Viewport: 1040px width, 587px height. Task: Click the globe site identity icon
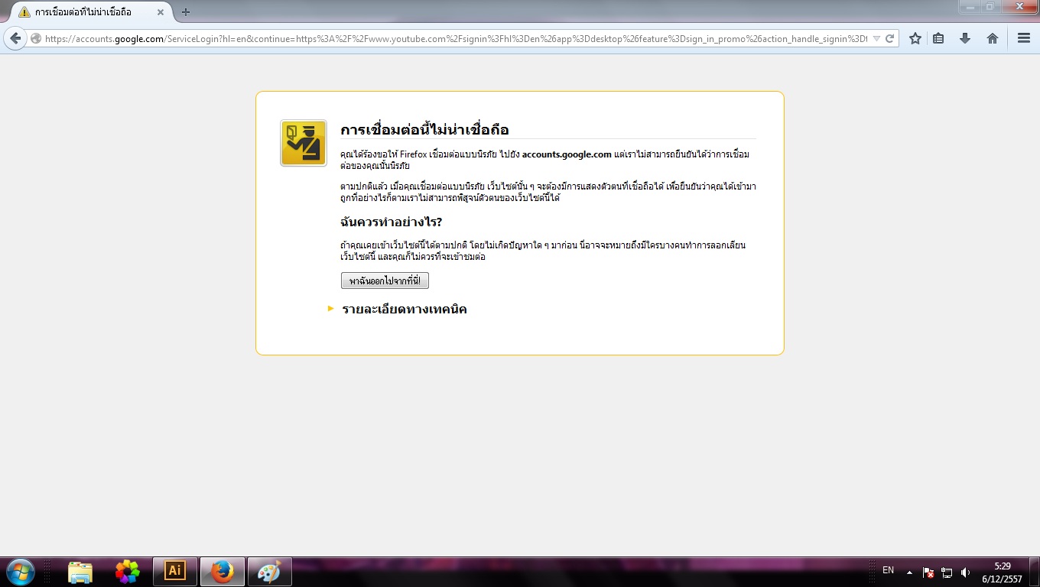pos(36,38)
